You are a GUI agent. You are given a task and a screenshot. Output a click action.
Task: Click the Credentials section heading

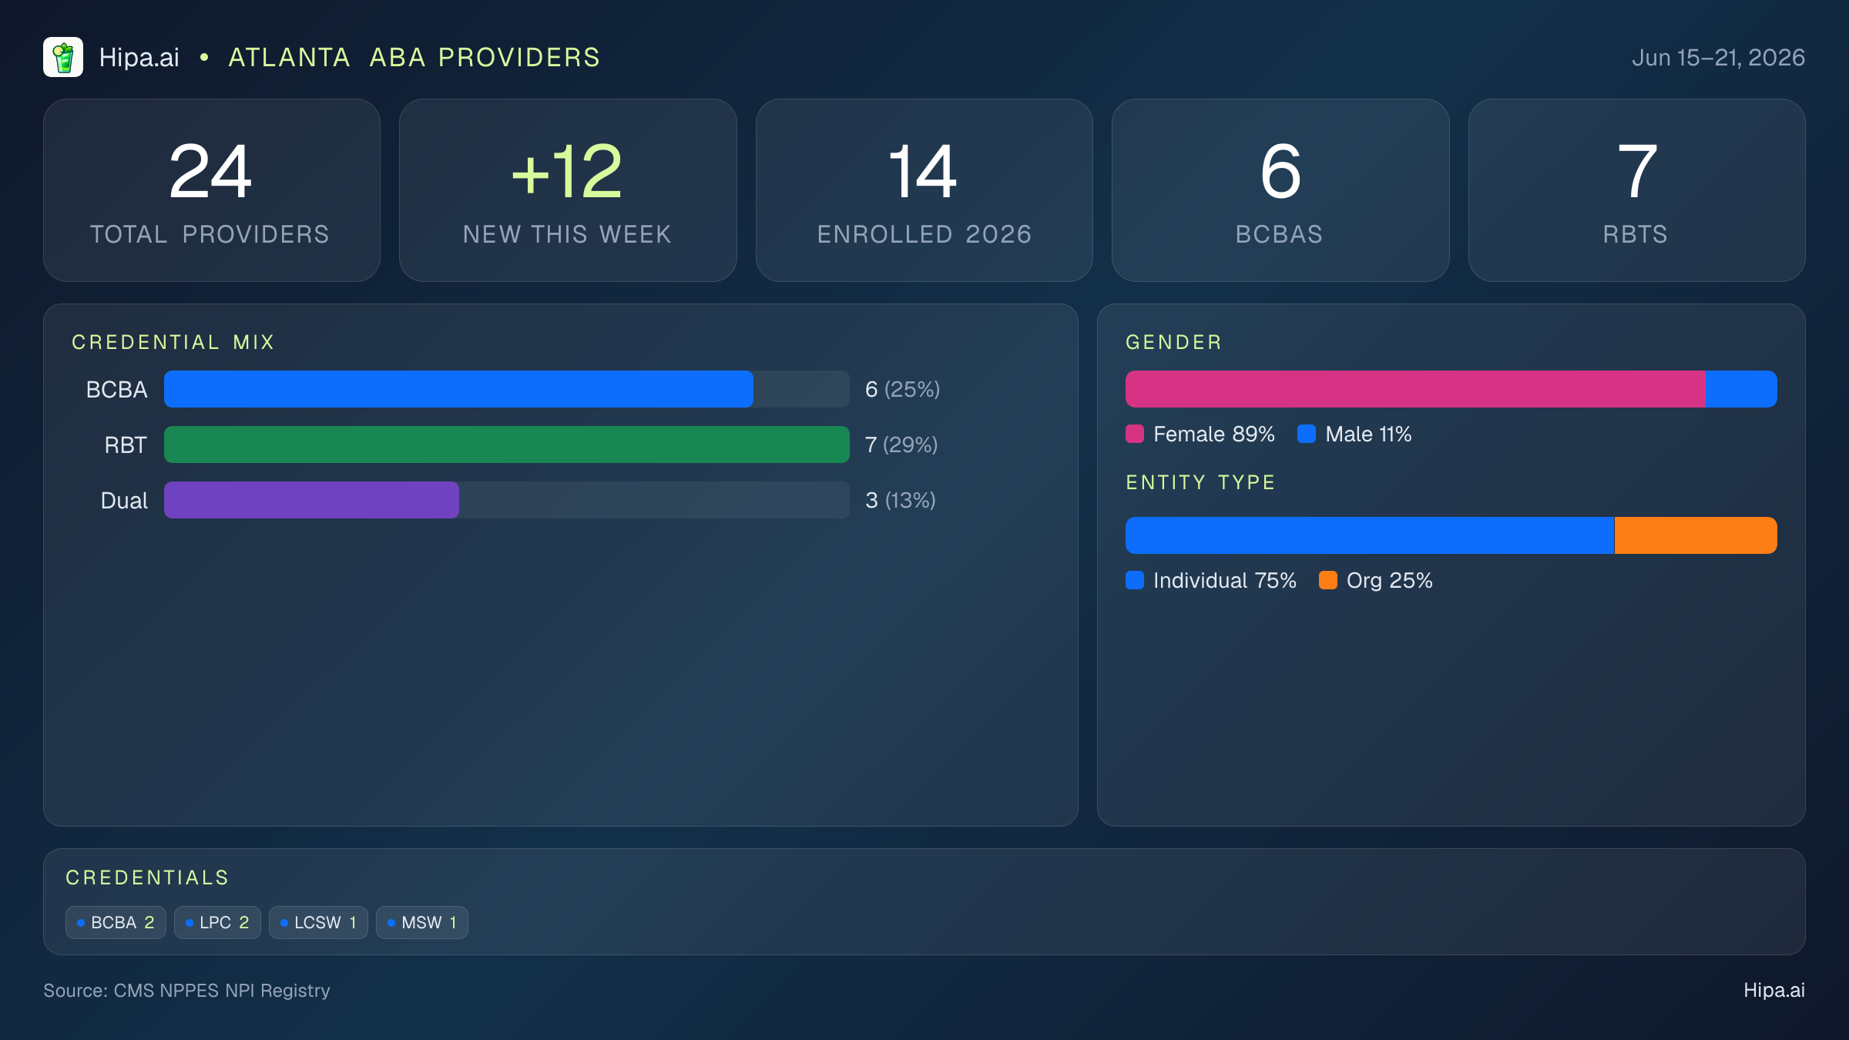(x=147, y=877)
